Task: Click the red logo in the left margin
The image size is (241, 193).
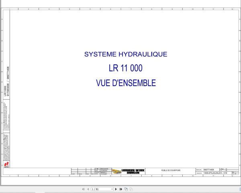Action: click(x=6, y=164)
